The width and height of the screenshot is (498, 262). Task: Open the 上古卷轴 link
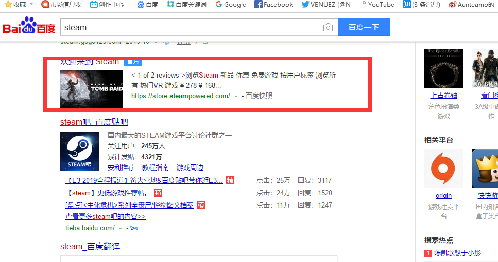pyautogui.click(x=444, y=95)
